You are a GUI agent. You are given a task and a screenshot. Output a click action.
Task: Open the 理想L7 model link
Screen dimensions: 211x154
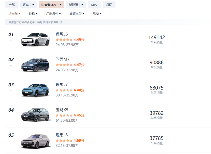tap(62, 85)
